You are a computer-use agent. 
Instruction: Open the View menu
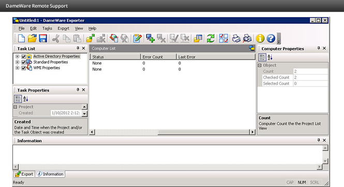point(79,28)
